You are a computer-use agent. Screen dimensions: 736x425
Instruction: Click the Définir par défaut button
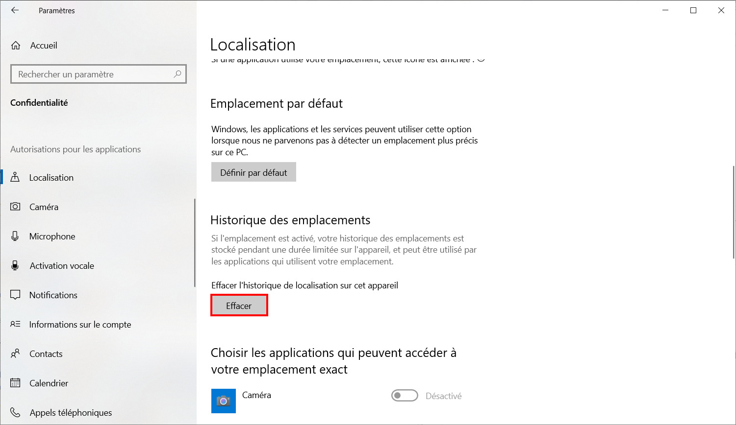click(254, 172)
